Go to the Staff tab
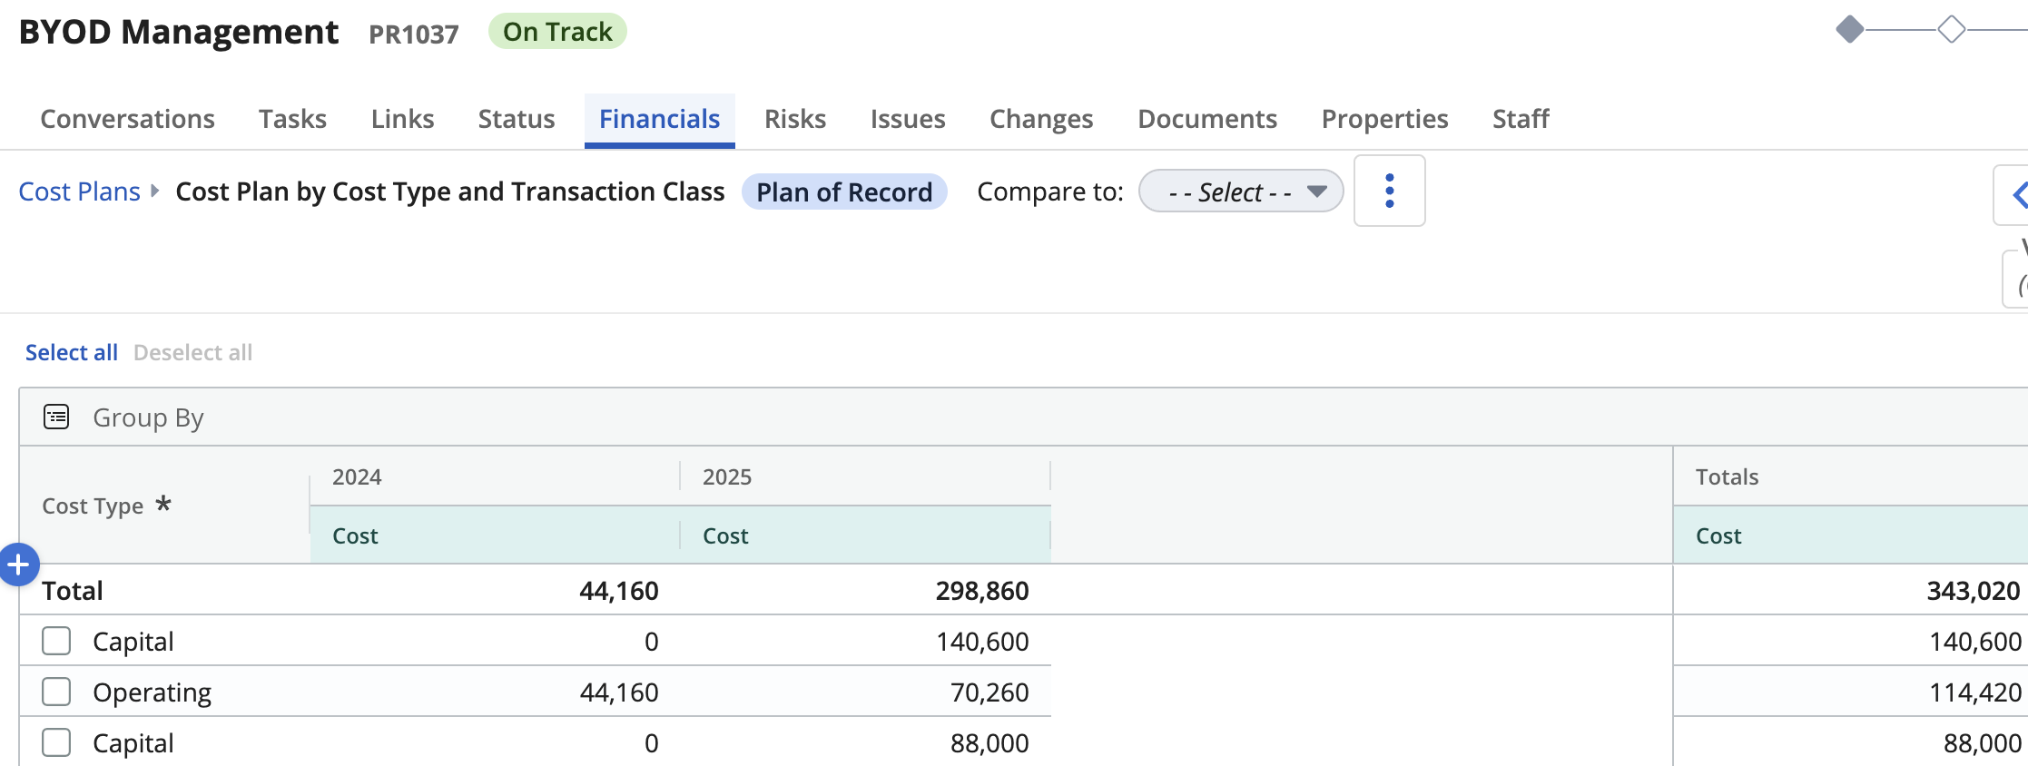This screenshot has width=2028, height=766. click(1520, 119)
